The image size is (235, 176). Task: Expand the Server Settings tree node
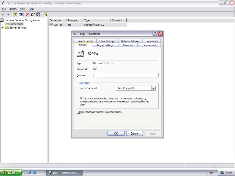point(3,28)
